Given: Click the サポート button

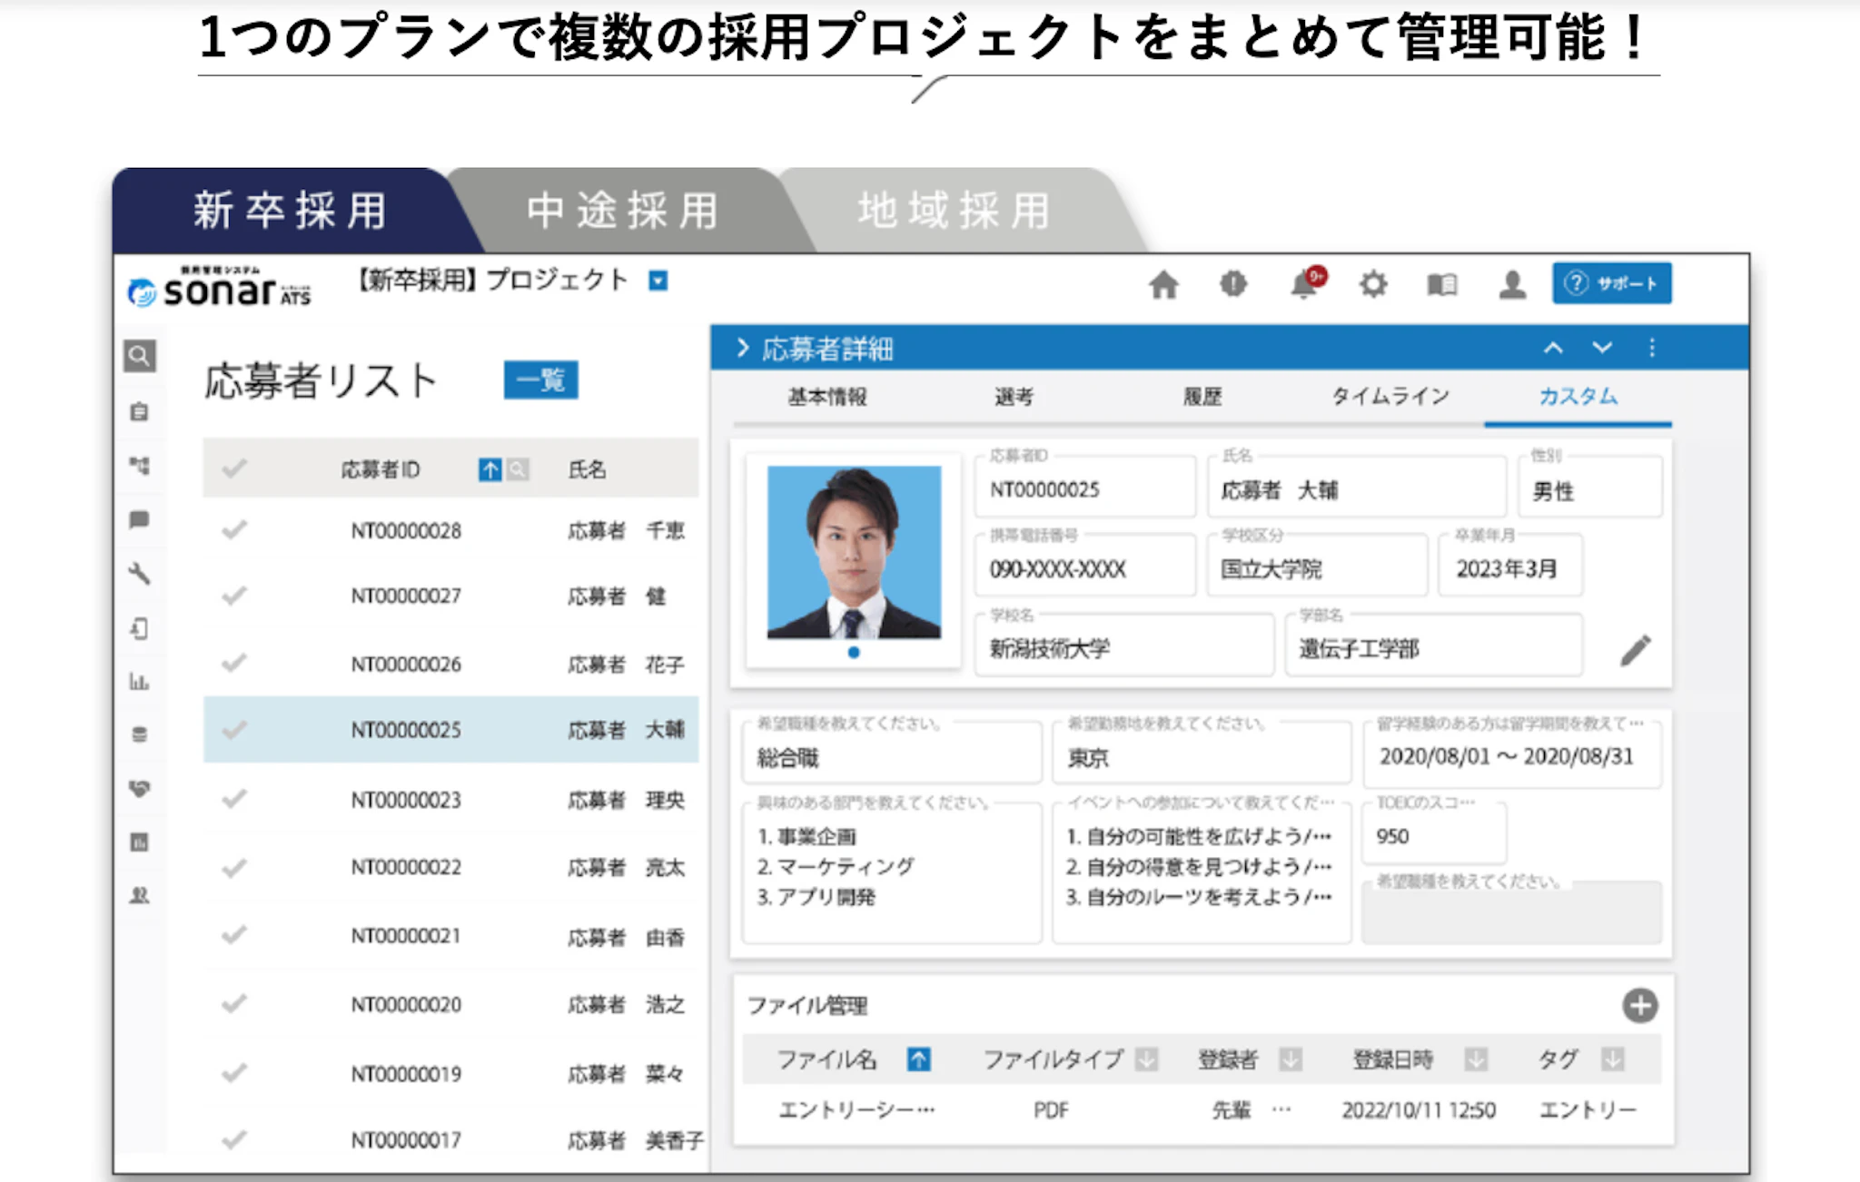Looking at the screenshot, I should (x=1611, y=283).
